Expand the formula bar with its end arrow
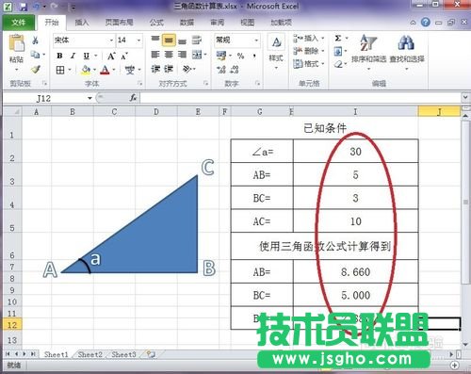Viewport: 471px width, 374px height. coord(465,98)
